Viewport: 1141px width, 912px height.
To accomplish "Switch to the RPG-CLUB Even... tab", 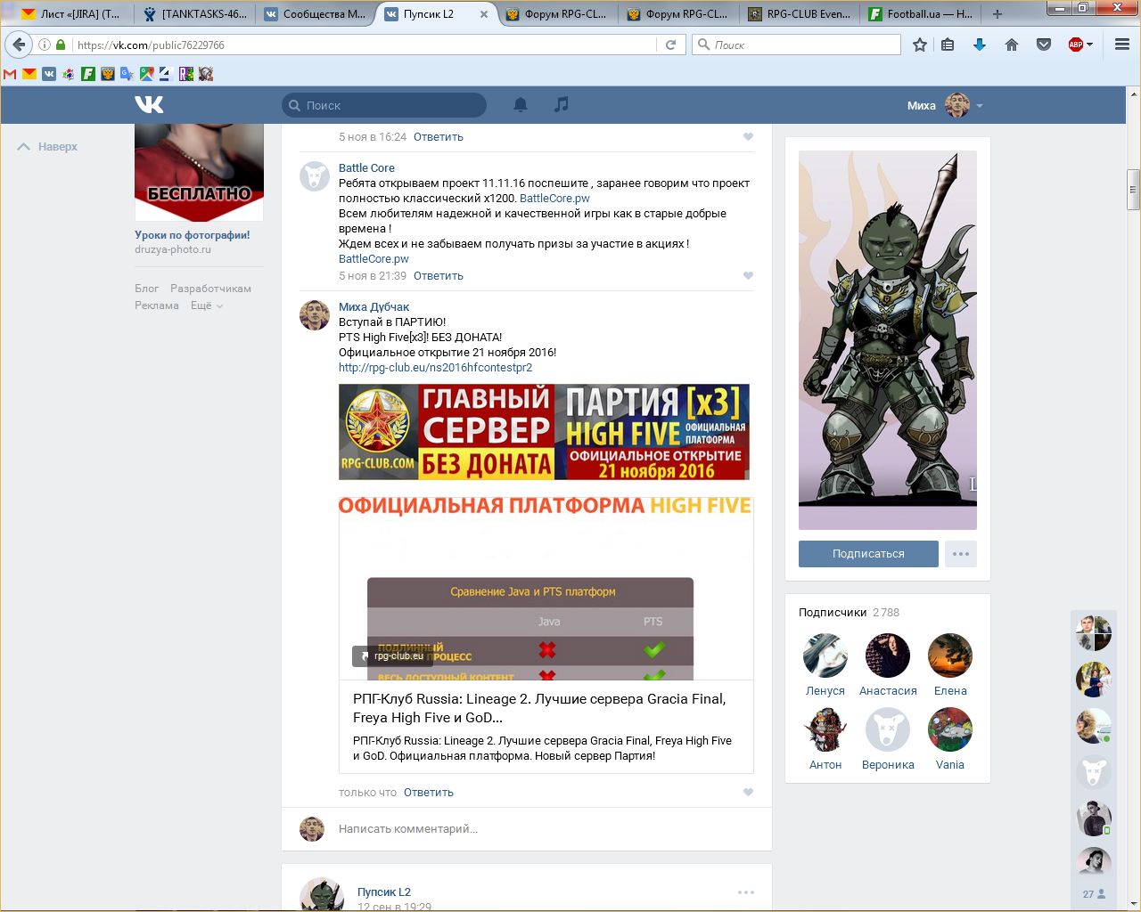I will click(799, 13).
